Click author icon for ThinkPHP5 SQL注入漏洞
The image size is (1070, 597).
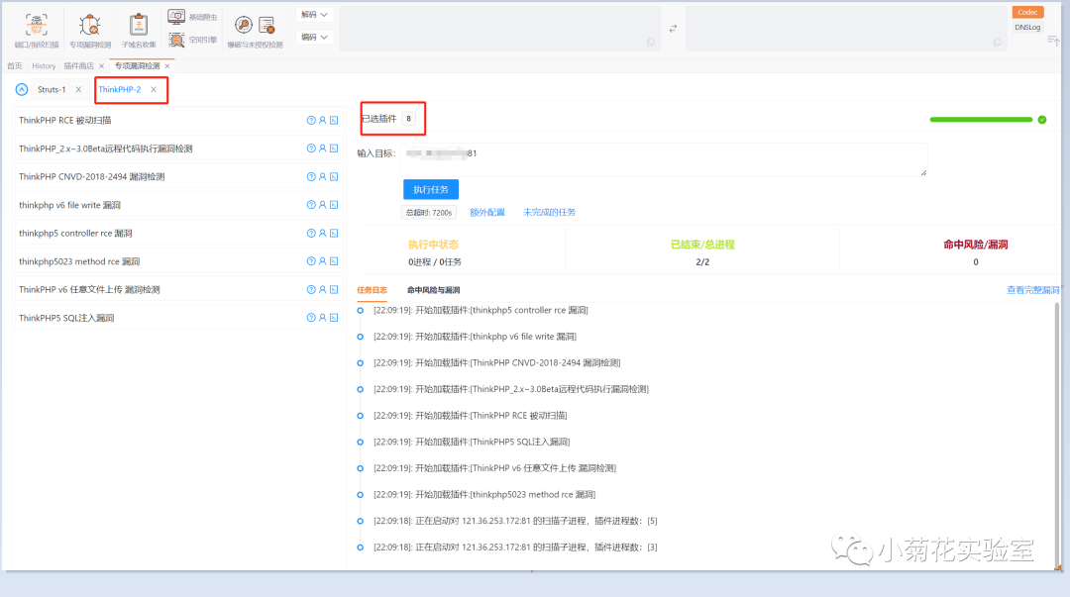(x=323, y=318)
